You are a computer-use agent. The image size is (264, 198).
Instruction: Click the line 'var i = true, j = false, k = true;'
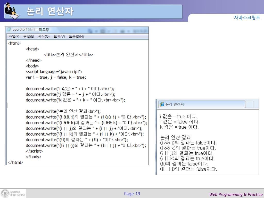[56, 77]
